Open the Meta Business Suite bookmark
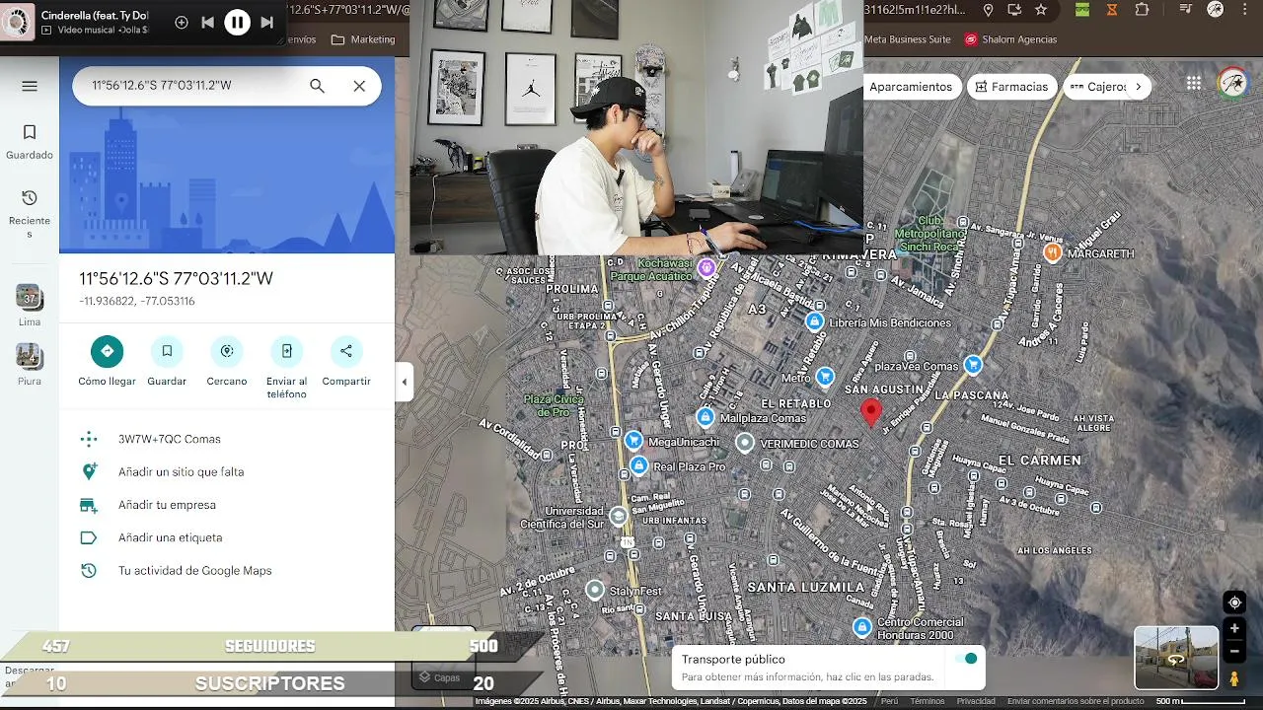The image size is (1263, 710). (x=907, y=39)
